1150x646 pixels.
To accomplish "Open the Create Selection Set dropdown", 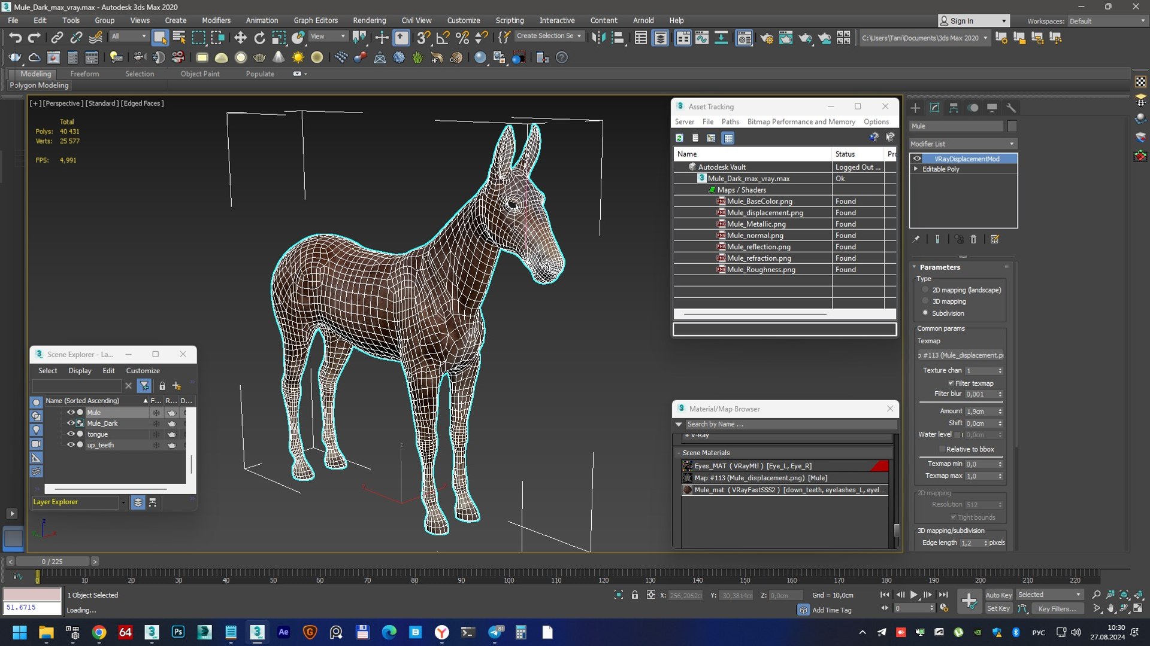I will coord(549,36).
